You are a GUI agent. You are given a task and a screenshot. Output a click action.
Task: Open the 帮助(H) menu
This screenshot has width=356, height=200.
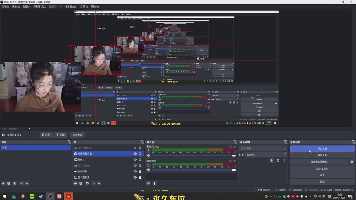pyautogui.click(x=95, y=7)
